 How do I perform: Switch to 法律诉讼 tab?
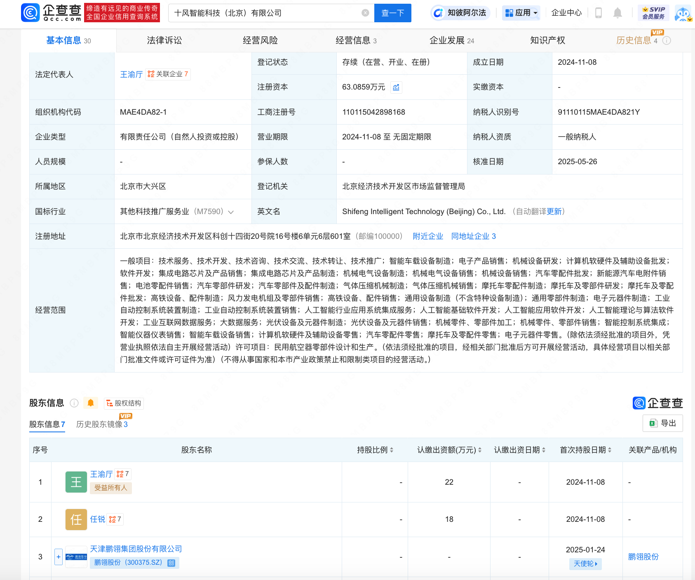point(164,40)
